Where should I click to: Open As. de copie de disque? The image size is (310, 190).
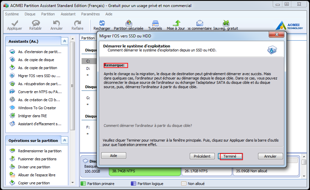click(x=32, y=60)
